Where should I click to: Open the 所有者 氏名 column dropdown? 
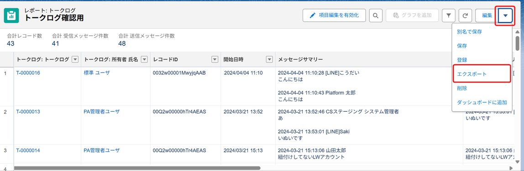click(144, 59)
